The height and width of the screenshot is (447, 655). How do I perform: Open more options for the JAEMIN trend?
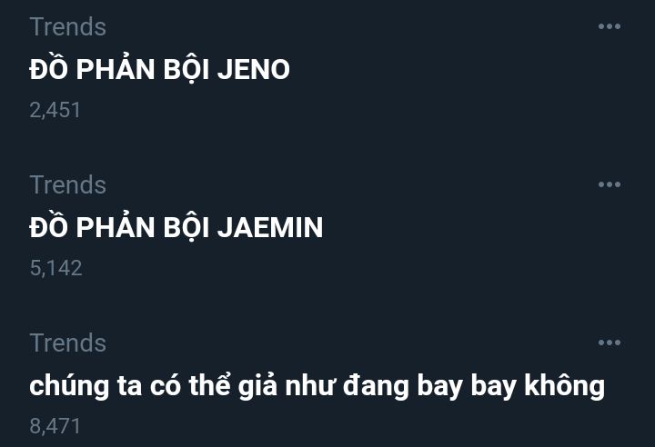coord(609,184)
